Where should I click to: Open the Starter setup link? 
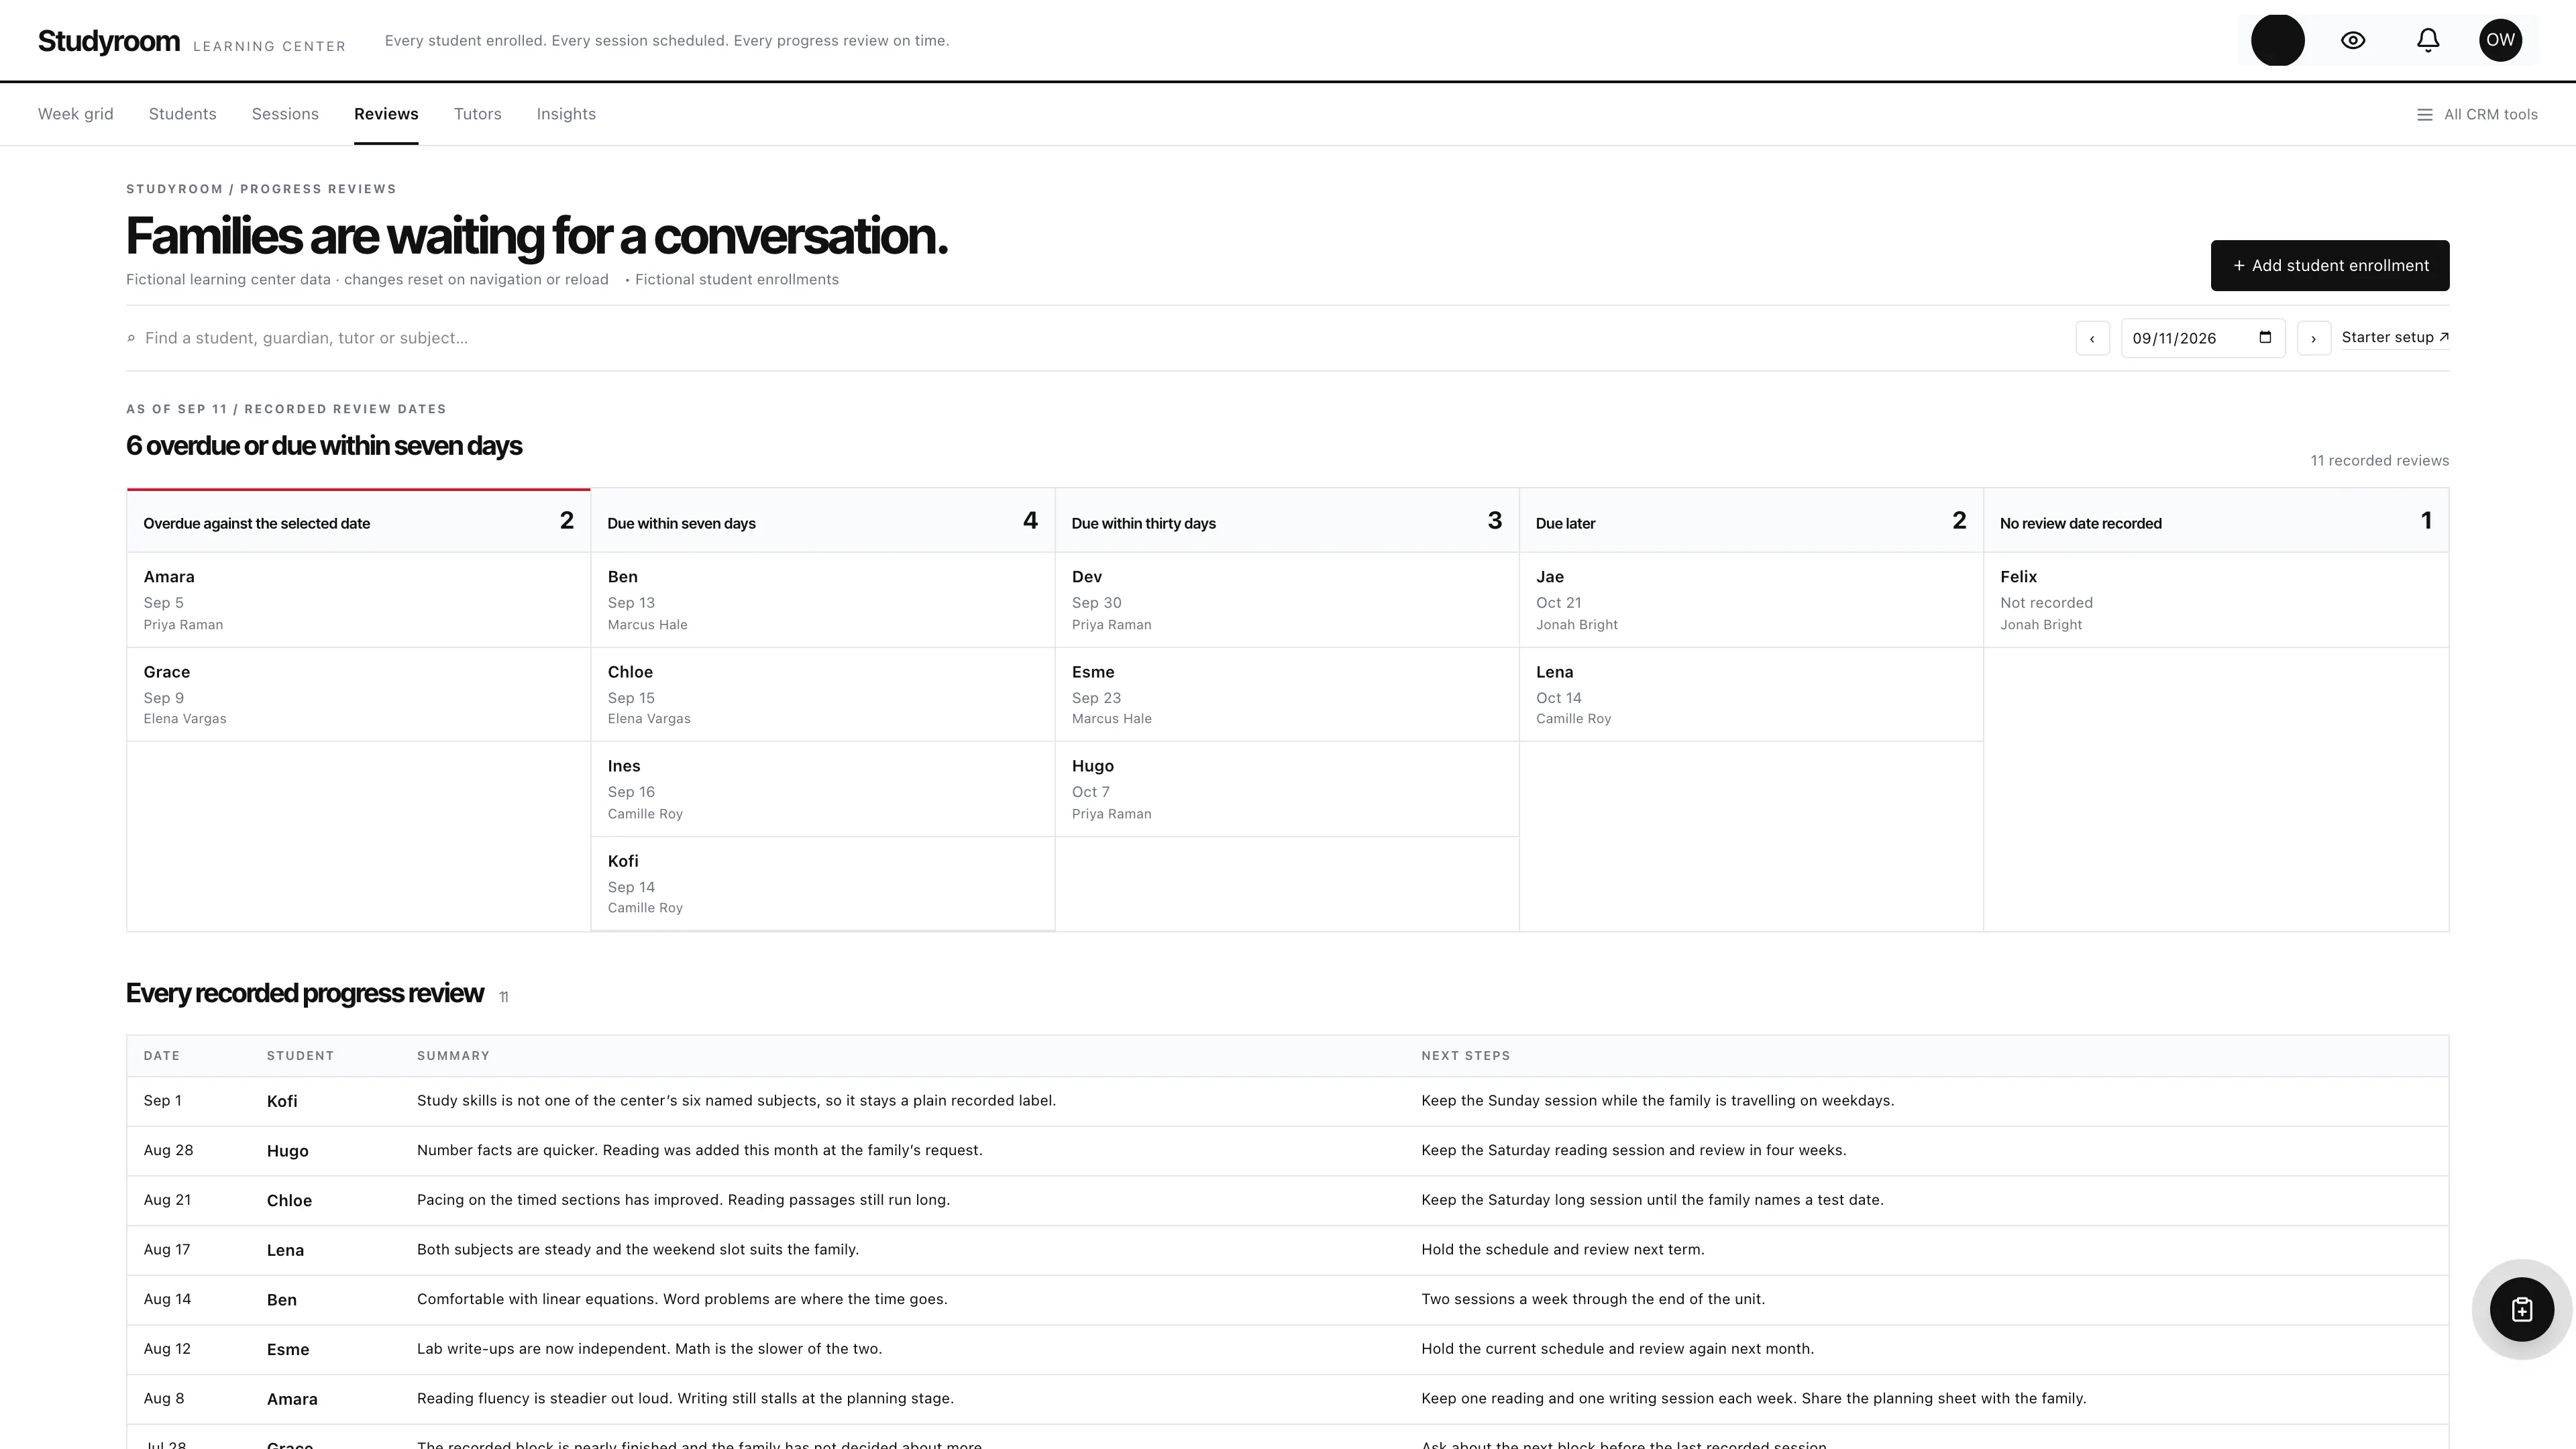point(2395,337)
